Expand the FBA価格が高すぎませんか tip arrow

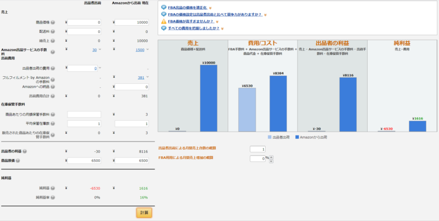pos(217,22)
